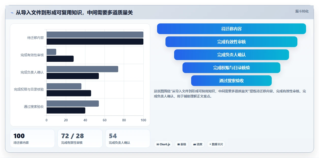Select the 完成权限与目录核验 funnel step

pyautogui.click(x=231, y=68)
